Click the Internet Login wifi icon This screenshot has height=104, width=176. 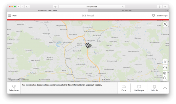[154, 16]
